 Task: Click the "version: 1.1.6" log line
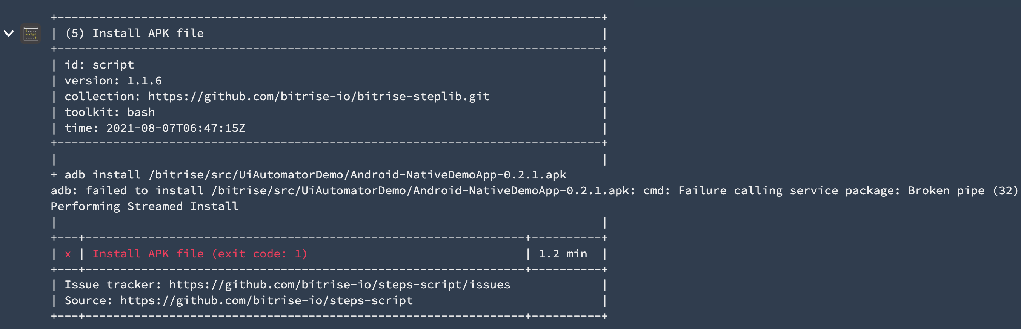point(113,81)
